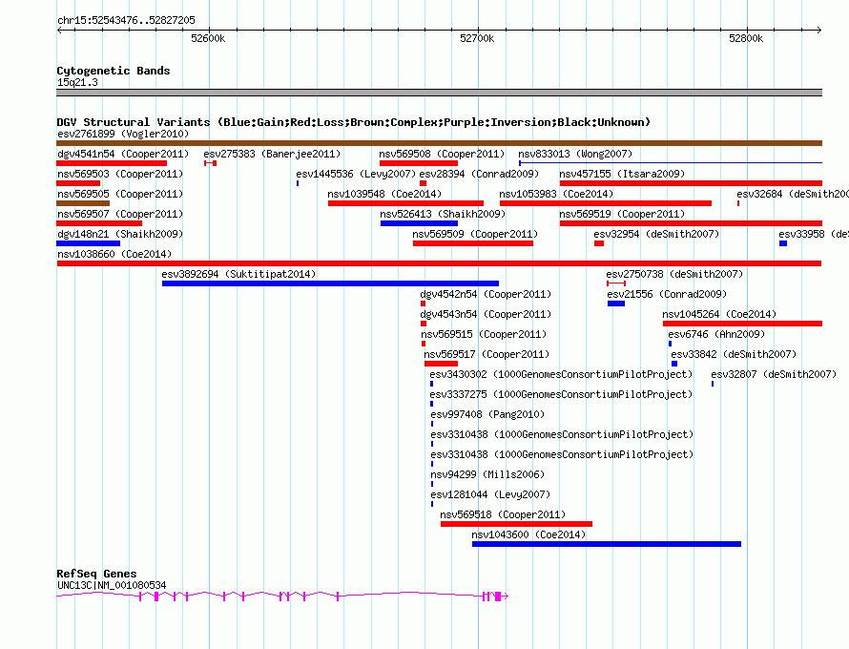Click the 52700k ruler label
The image size is (849, 649).
pos(477,38)
